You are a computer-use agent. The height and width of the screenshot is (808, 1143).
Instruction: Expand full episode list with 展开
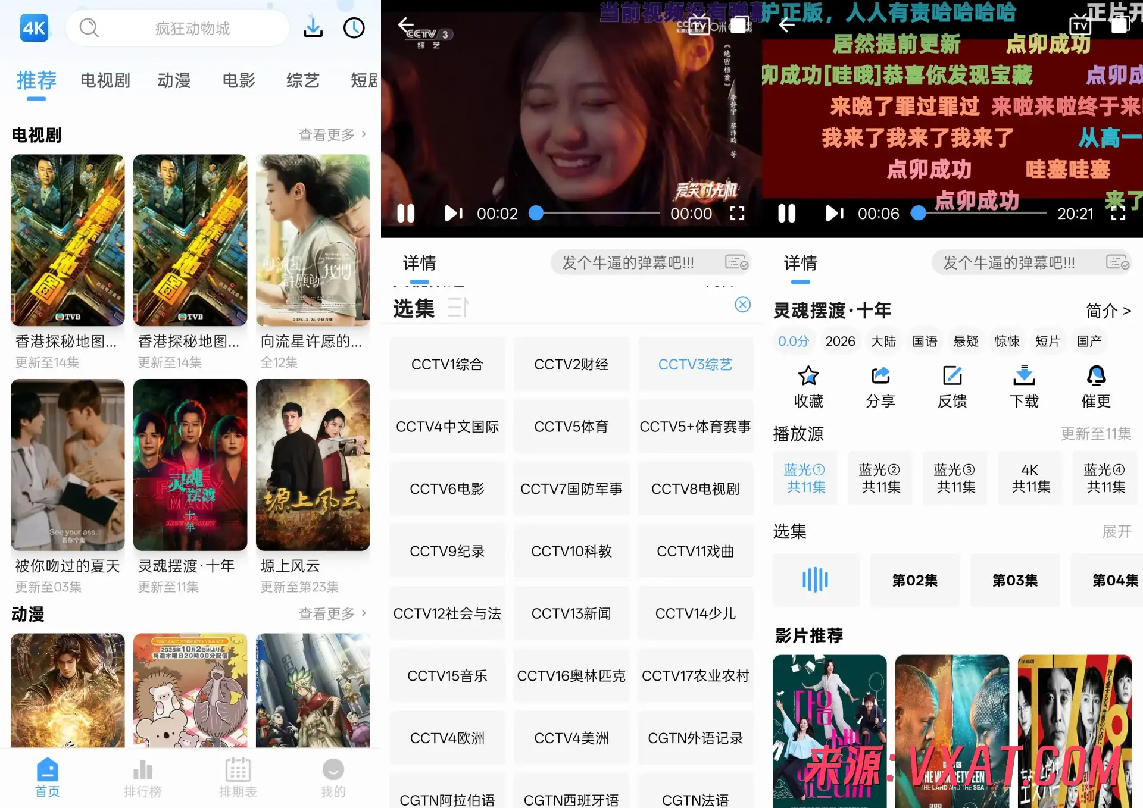[1117, 531]
